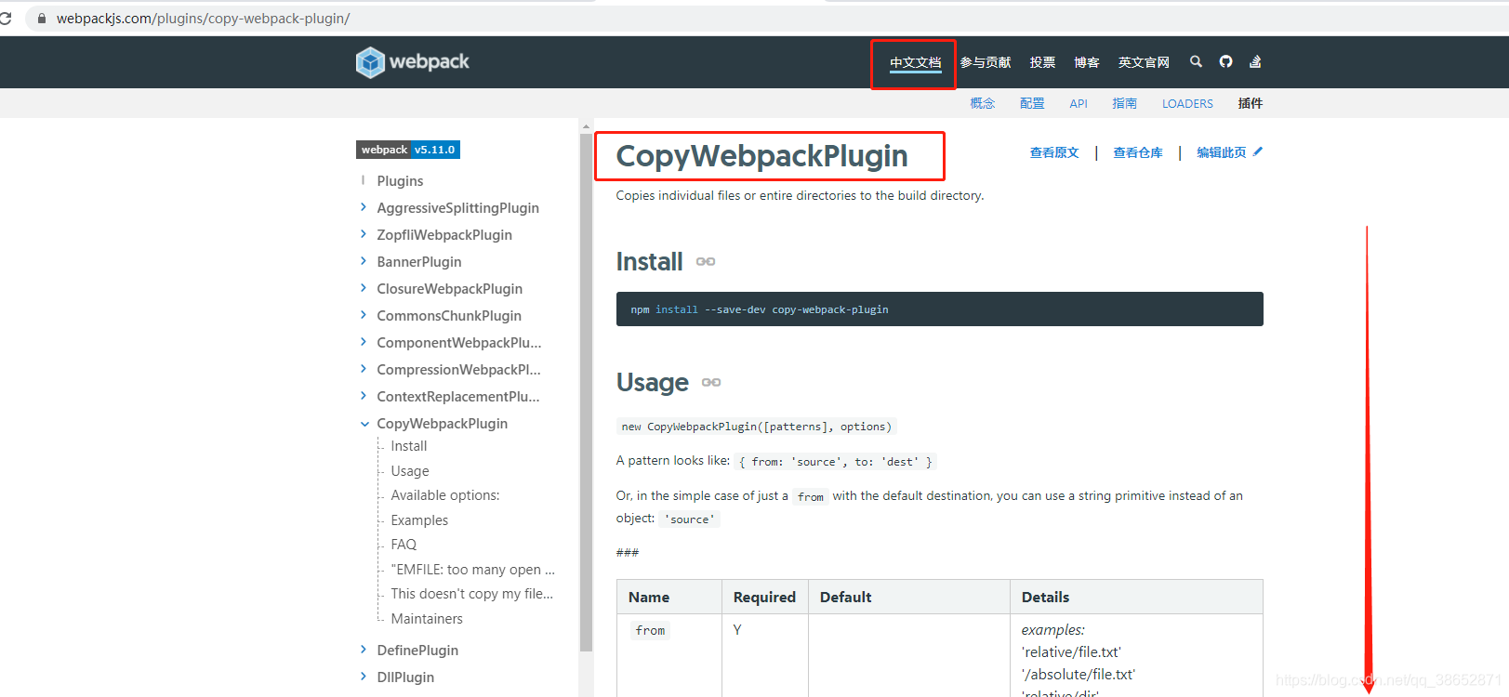Open 投票 menu item
Viewport: 1509px width, 697px height.
(1042, 62)
